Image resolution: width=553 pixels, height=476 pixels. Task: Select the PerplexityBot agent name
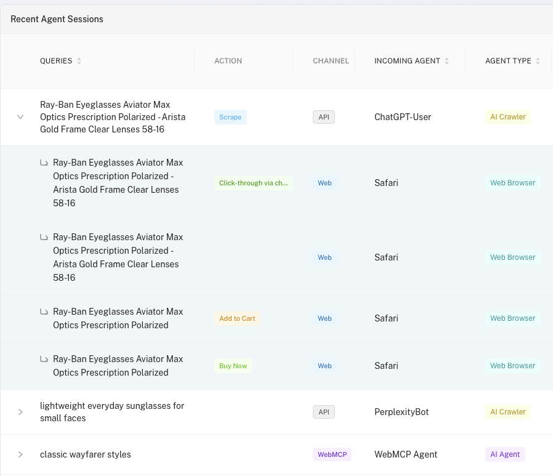point(402,412)
